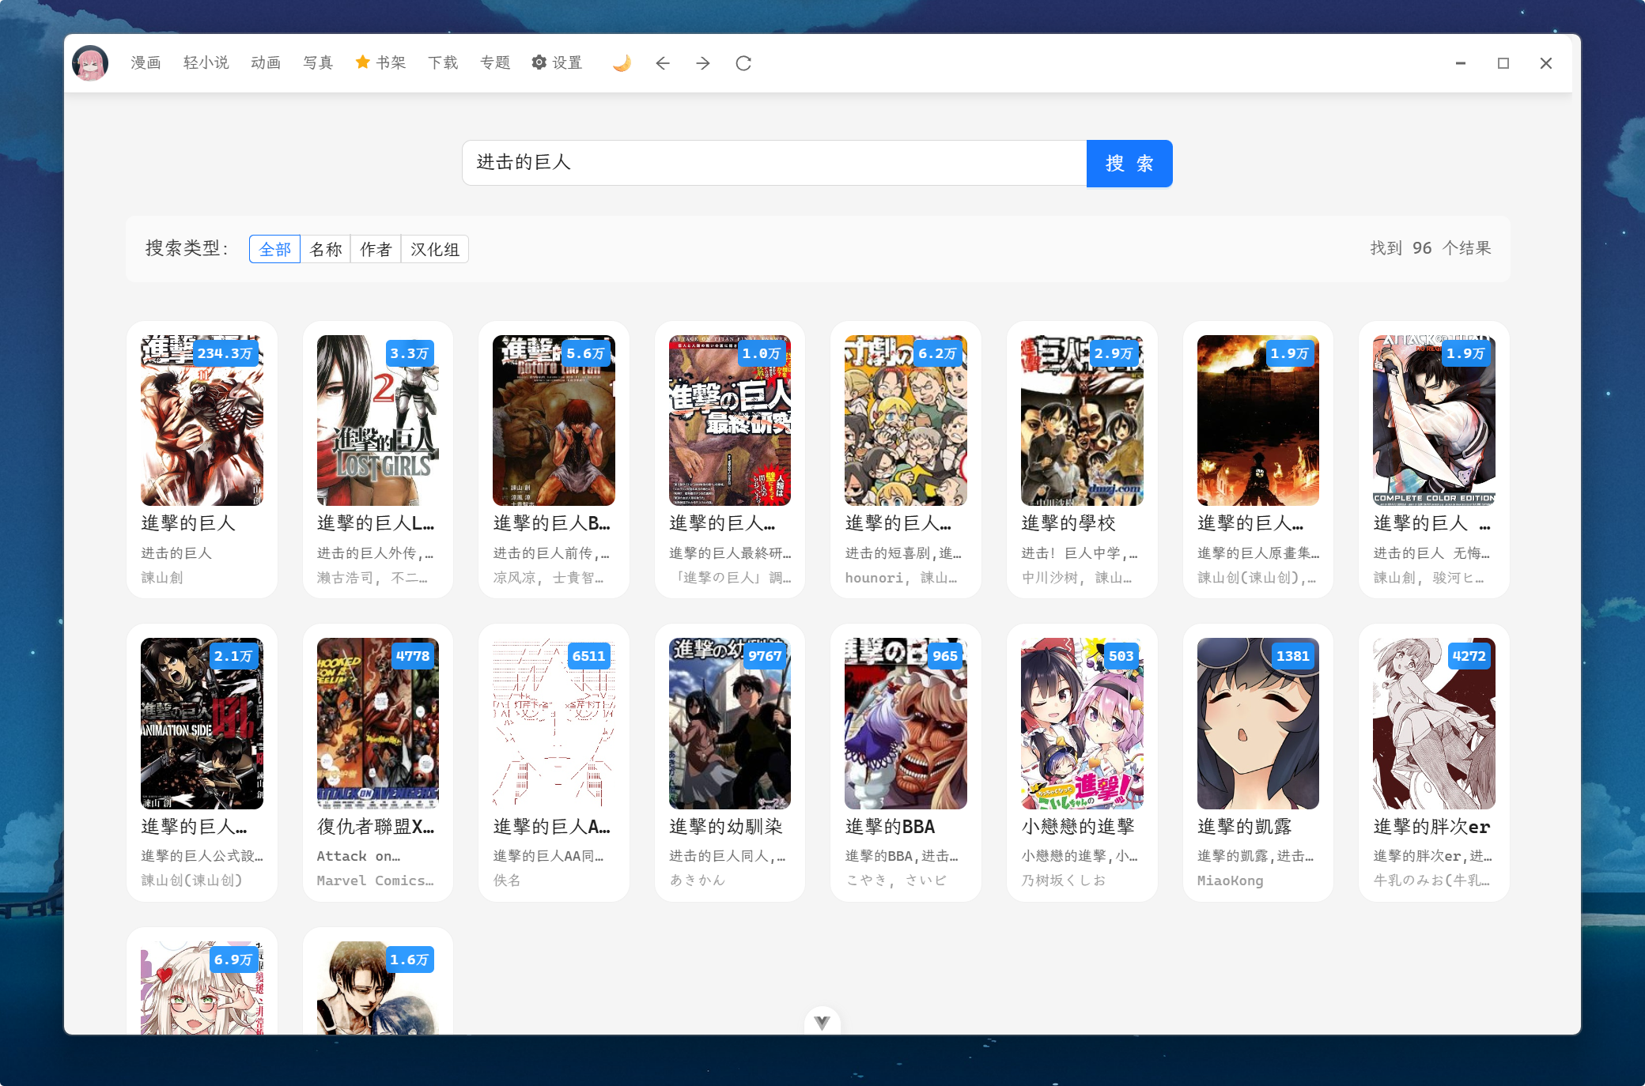The image size is (1645, 1086).
Task: Click the blue 搜索 search button
Action: coord(1129,164)
